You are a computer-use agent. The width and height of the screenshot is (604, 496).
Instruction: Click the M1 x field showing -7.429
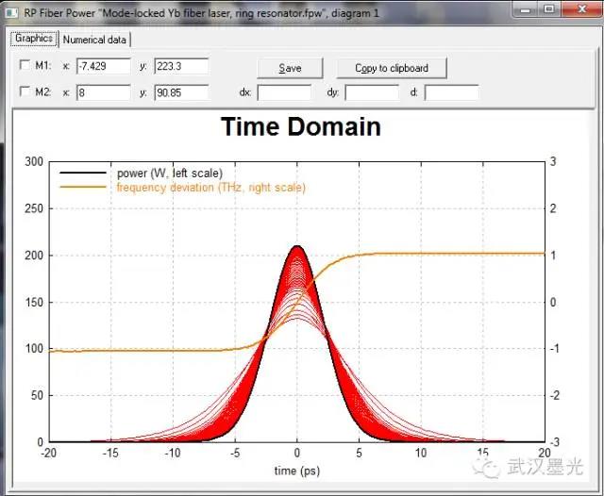tap(104, 66)
